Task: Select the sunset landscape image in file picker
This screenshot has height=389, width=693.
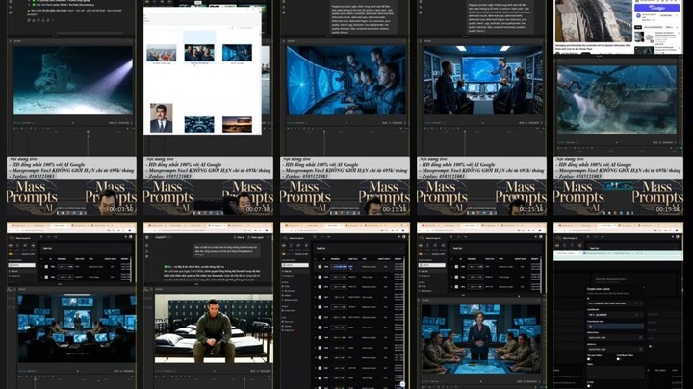Action: pos(238,124)
